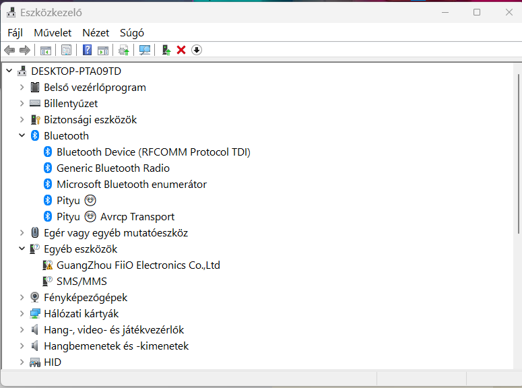522x388 pixels.
Task: Select GuangZhou FiiO Electronics Co.,Ltd device
Action: pyautogui.click(x=139, y=265)
